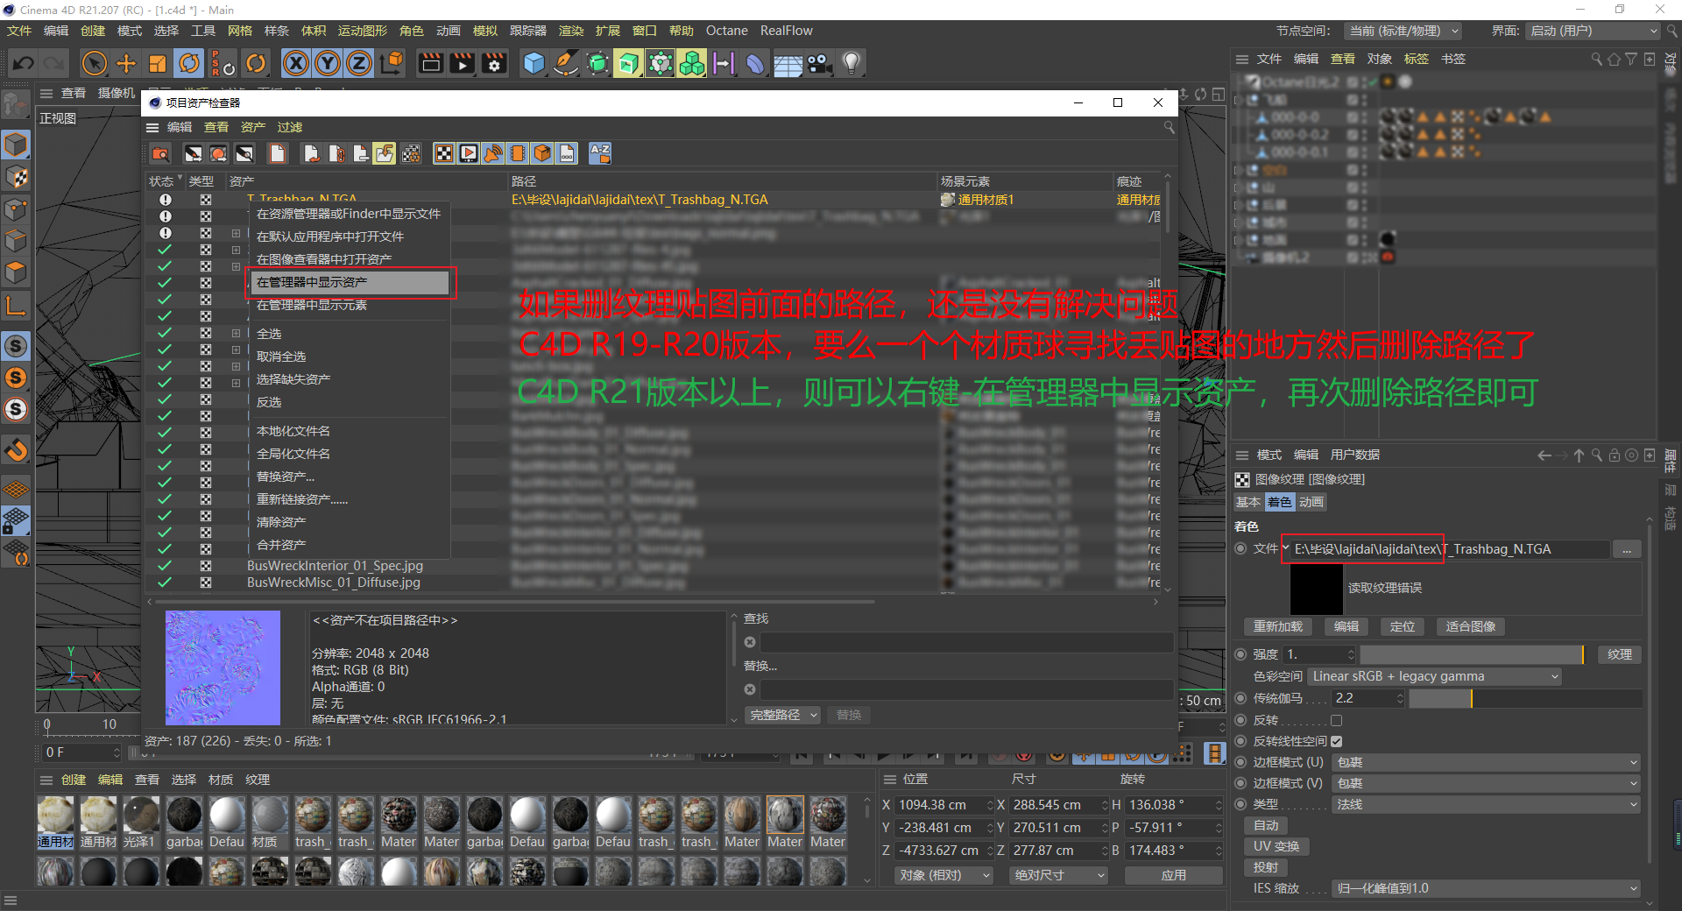This screenshot has width=1682, height=911.
Task: Click the 定位 button
Action: pyautogui.click(x=1403, y=626)
